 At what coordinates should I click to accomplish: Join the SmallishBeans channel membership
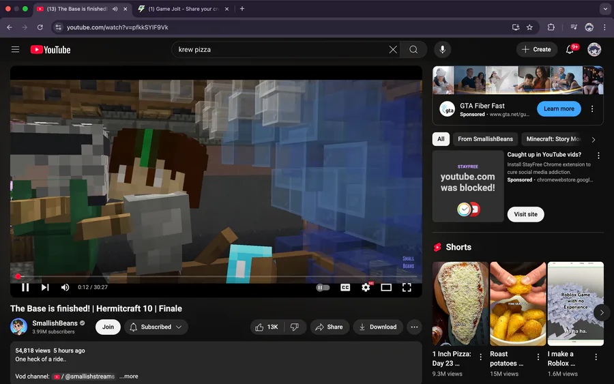coord(108,327)
